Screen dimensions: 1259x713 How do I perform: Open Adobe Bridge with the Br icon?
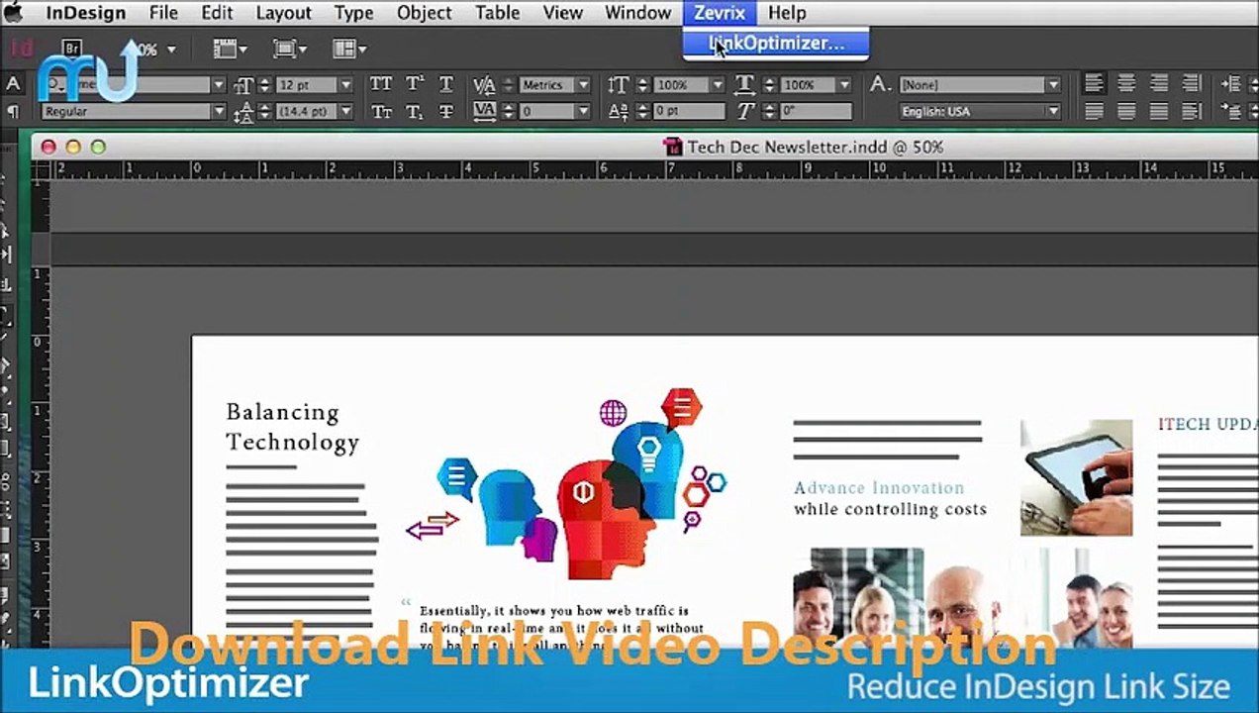coord(71,48)
